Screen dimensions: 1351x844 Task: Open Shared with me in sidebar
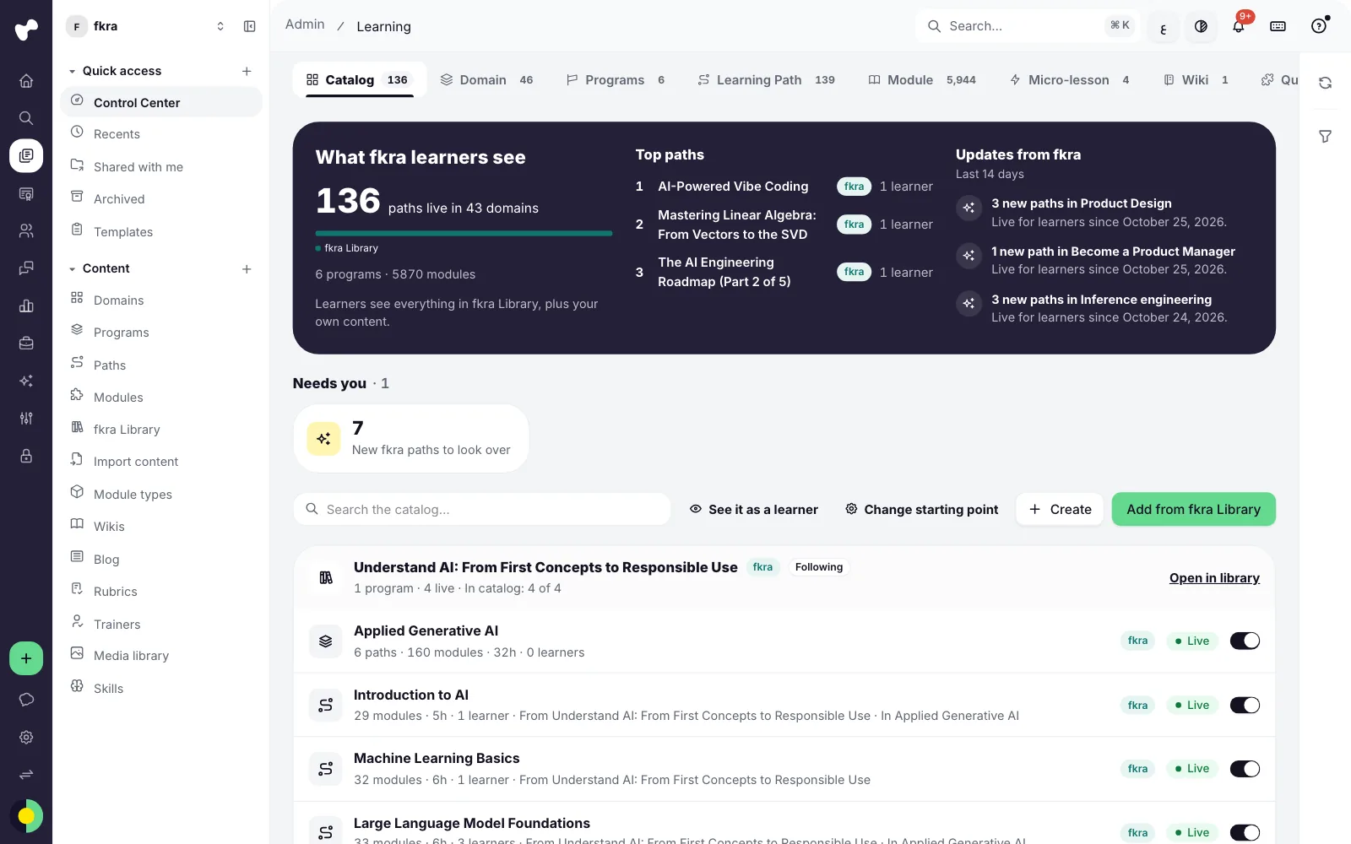coord(161,167)
